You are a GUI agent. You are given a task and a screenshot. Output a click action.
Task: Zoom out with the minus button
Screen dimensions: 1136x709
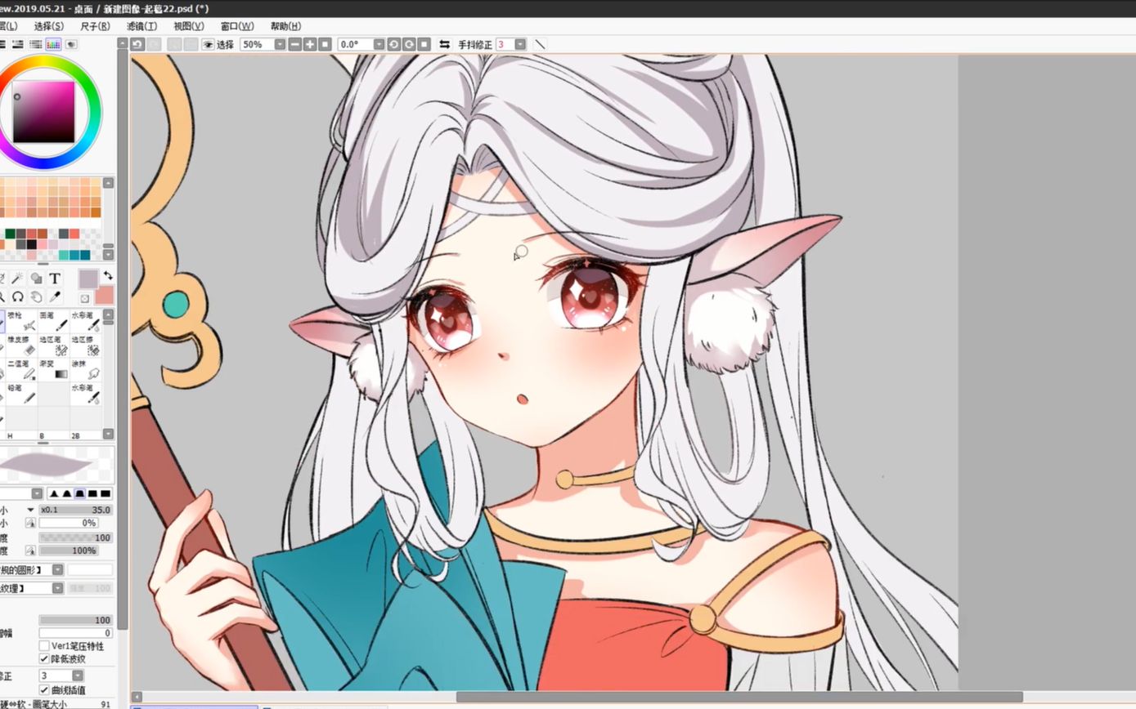pyautogui.click(x=295, y=44)
